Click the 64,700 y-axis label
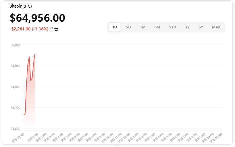This screenshot has width=235, height=147. point(16,108)
